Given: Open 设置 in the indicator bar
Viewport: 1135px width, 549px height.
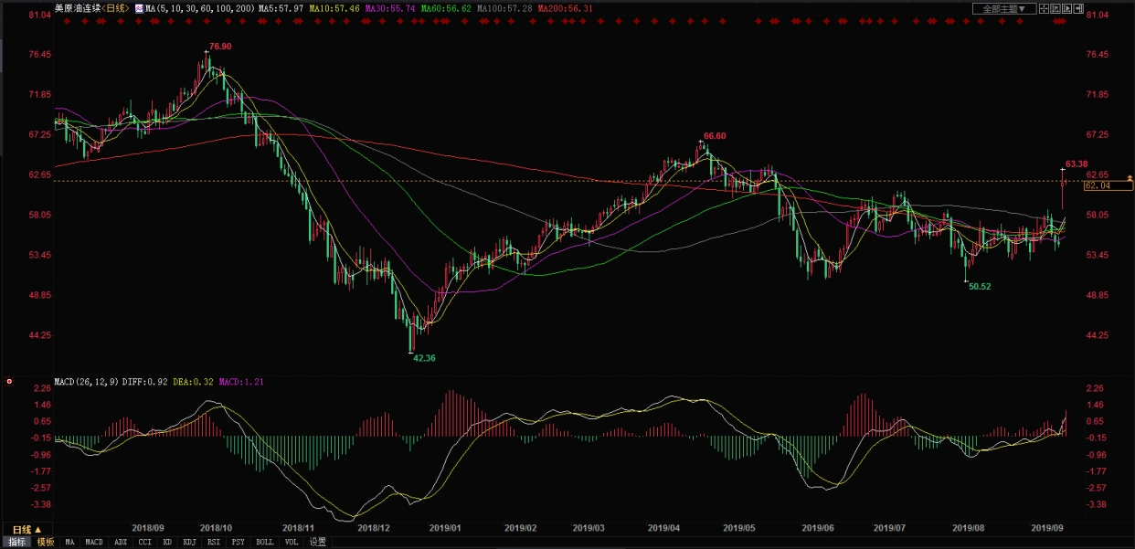Looking at the screenshot, I should (x=317, y=542).
